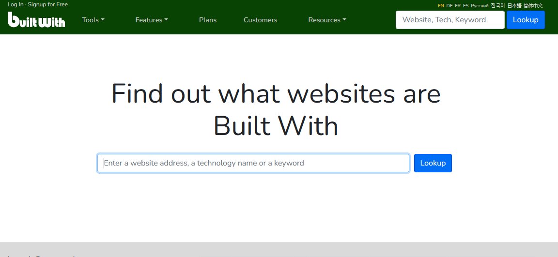This screenshot has height=257, width=558.
Task: Switch language to 한국어
Action: point(498,6)
